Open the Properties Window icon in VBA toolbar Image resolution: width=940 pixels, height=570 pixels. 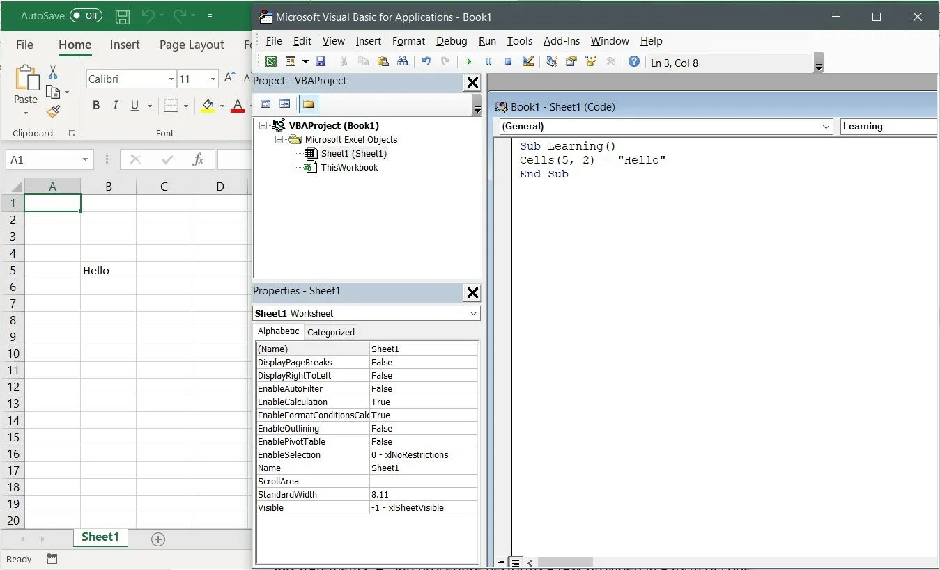click(571, 62)
